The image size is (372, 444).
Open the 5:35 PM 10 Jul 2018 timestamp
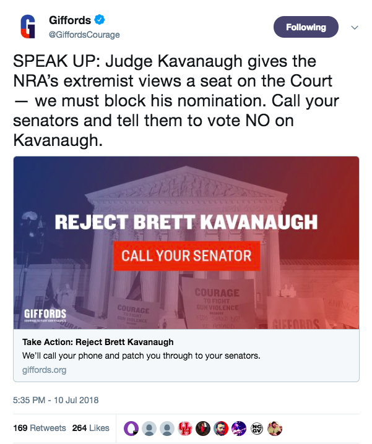point(56,400)
